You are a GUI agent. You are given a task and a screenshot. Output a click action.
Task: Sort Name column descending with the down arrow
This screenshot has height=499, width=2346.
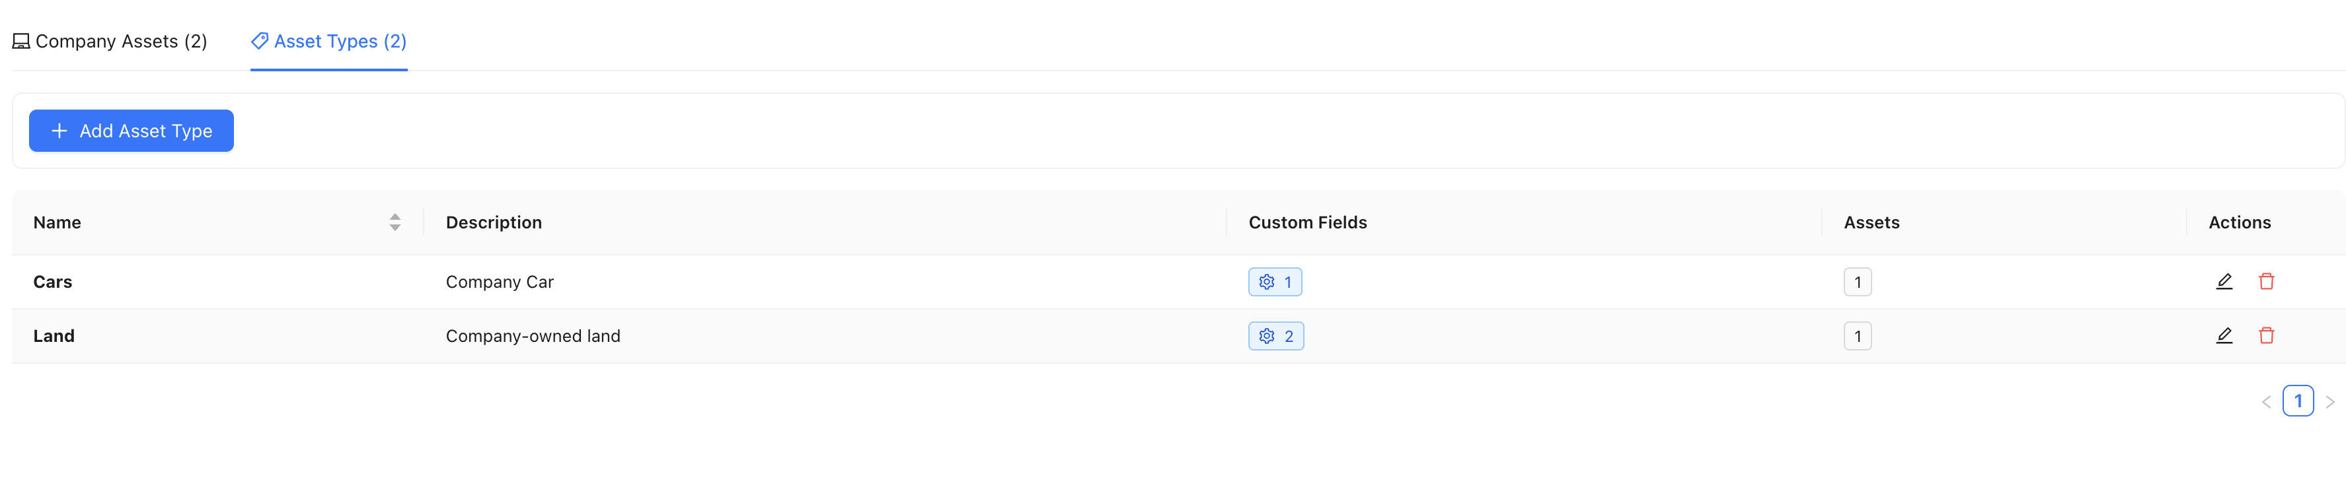click(x=395, y=226)
